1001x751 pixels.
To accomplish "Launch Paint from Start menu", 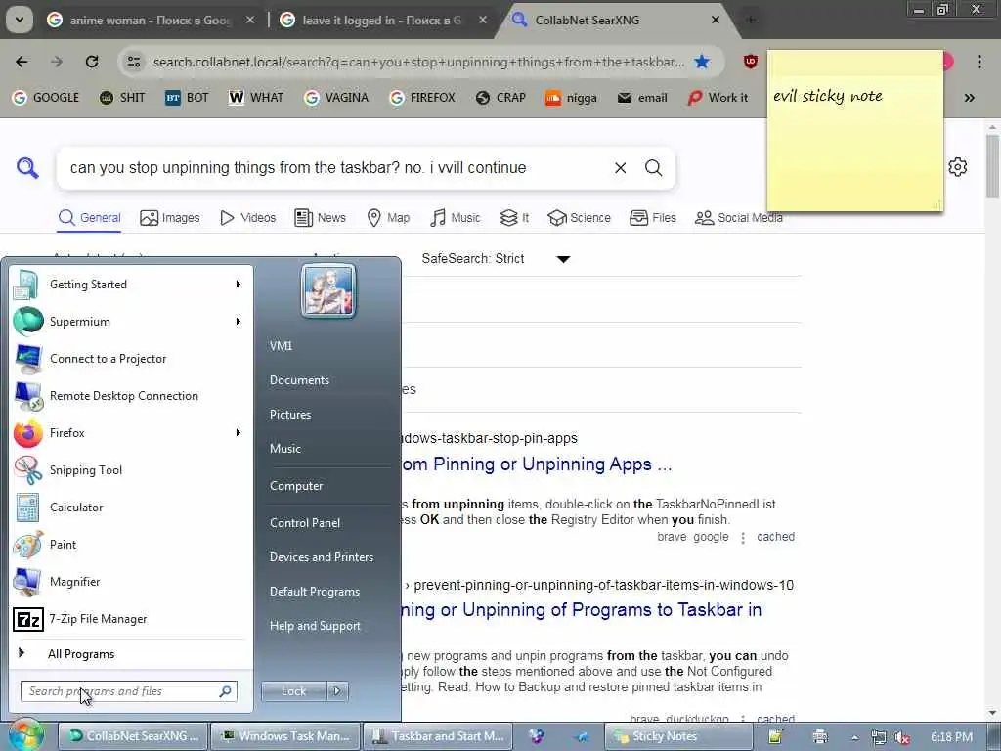I will 130,544.
